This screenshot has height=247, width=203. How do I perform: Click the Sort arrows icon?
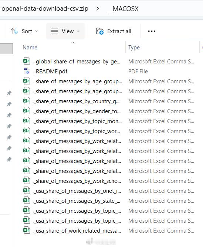point(14,31)
